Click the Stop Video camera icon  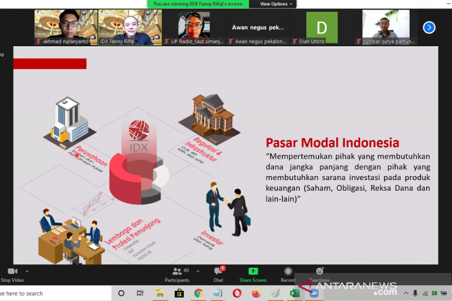click(12, 271)
